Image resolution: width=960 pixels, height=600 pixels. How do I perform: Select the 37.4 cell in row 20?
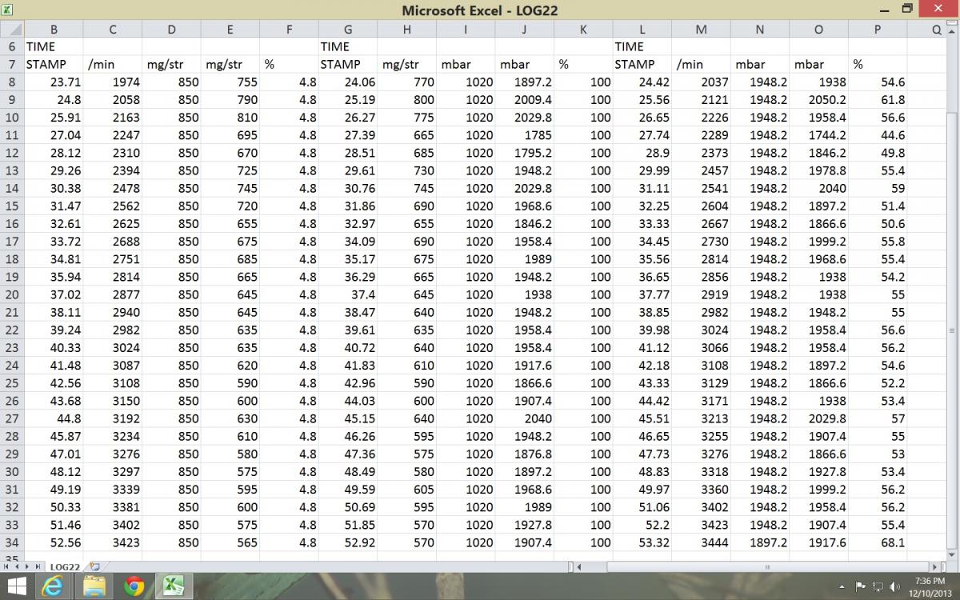click(x=348, y=294)
